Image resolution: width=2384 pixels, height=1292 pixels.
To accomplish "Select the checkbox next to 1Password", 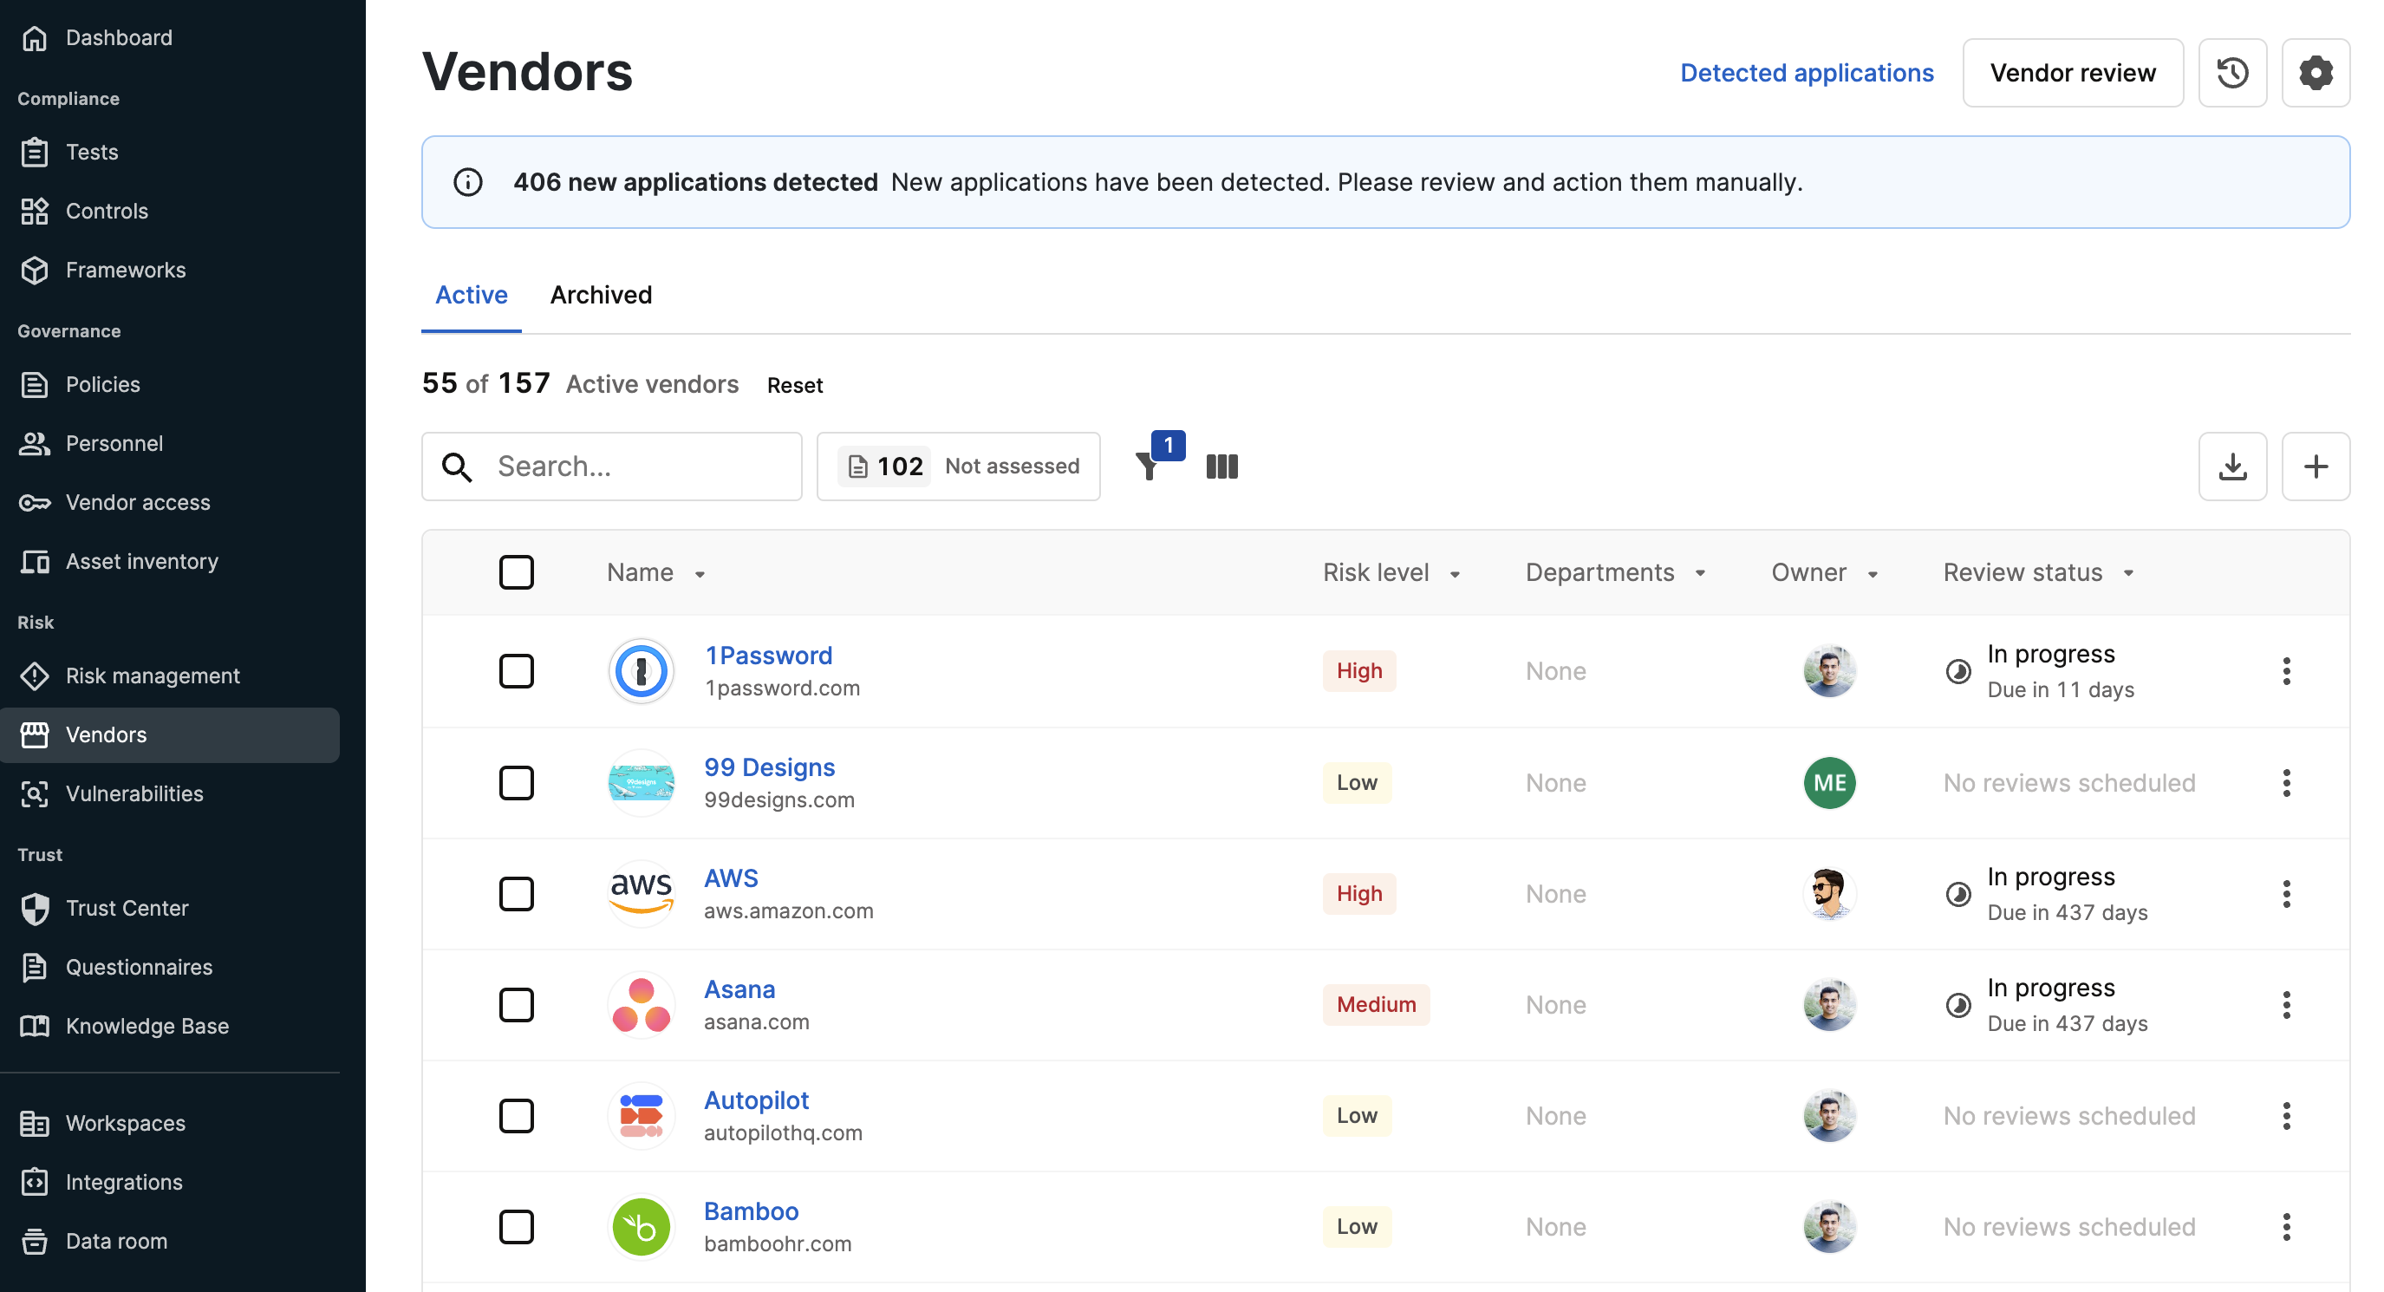I will coord(517,671).
